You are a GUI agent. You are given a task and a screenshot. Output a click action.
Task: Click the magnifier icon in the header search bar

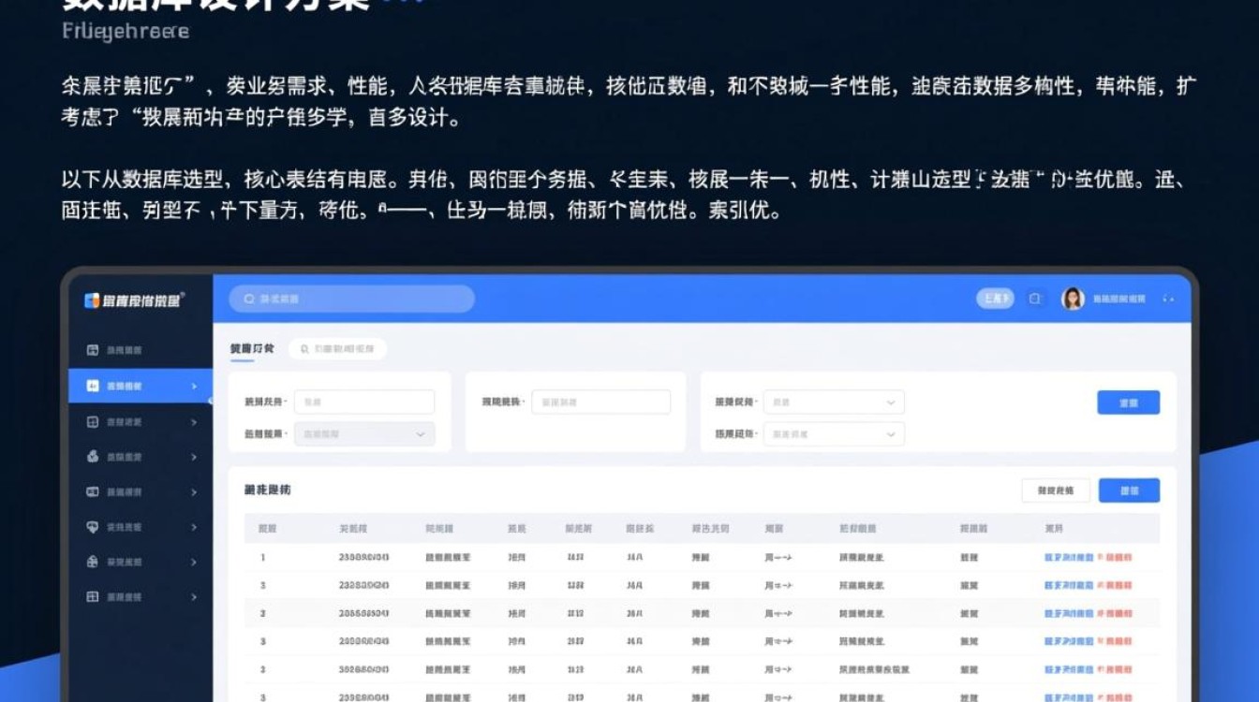coord(249,299)
